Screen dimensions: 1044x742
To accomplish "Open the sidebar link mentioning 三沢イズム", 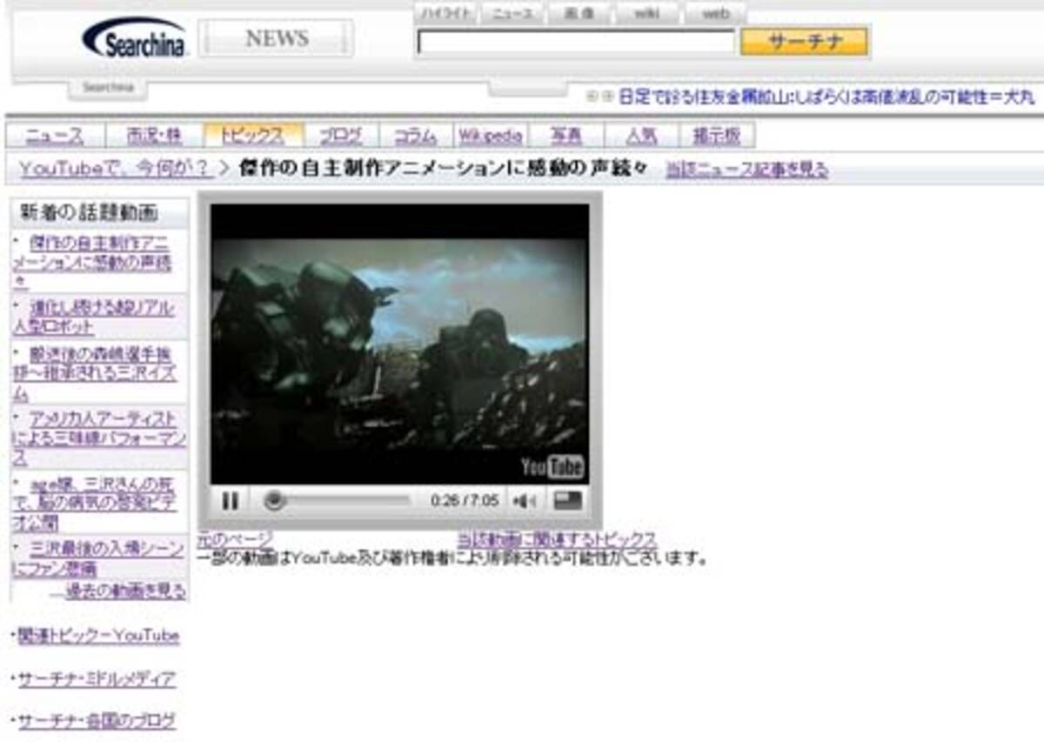I will 94,373.
